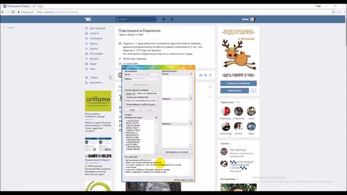347x195 pixels.
Task: Open subscriber Алина's avatar
Action: tap(239, 126)
